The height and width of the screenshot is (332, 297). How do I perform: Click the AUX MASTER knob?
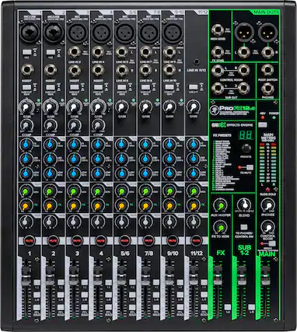tap(220, 206)
